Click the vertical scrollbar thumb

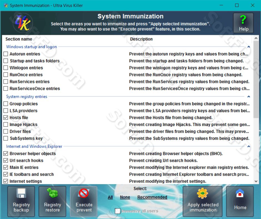point(256,80)
